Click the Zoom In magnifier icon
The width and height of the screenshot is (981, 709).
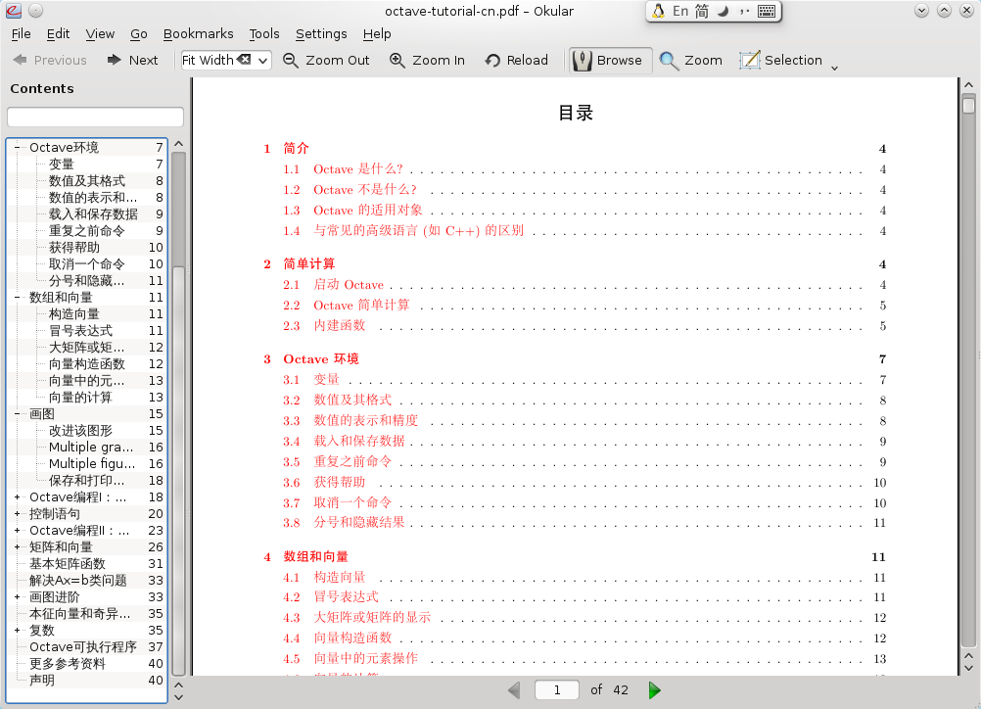click(397, 60)
